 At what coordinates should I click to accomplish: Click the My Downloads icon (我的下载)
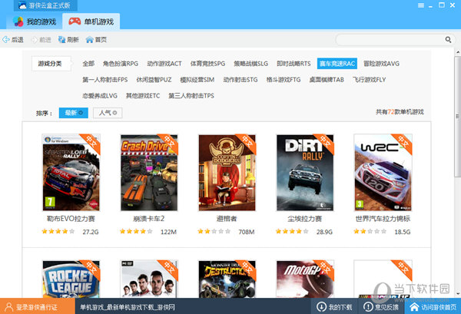click(321, 307)
